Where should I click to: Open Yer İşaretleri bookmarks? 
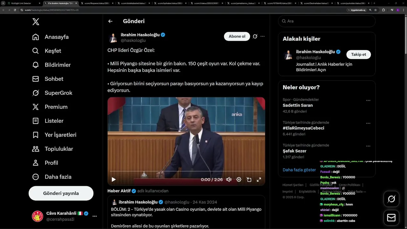pos(54,135)
